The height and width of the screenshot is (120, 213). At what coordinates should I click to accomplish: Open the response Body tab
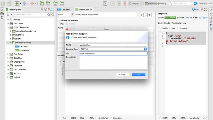(160, 23)
